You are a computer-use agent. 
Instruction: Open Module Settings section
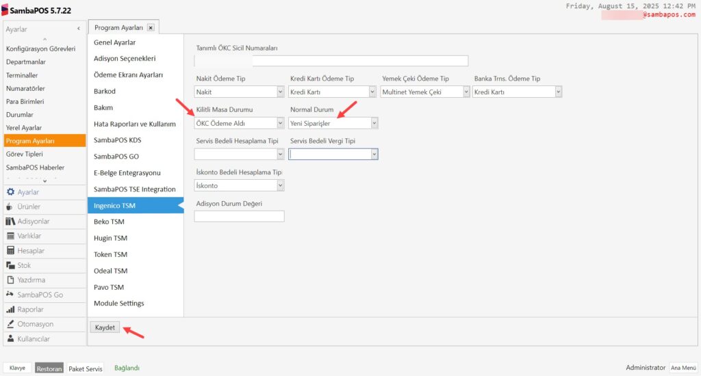tap(136, 304)
